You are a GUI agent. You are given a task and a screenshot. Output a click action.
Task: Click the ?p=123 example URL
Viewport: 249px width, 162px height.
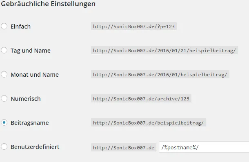click(134, 26)
